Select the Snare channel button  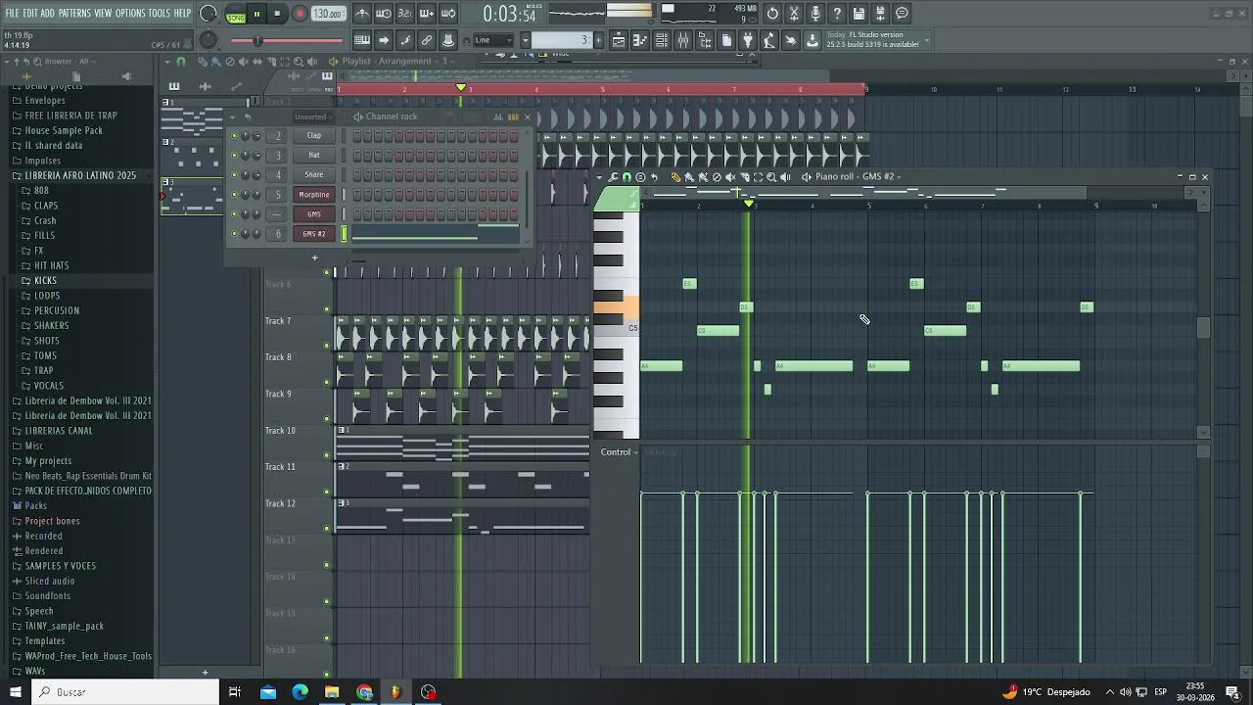[314, 174]
